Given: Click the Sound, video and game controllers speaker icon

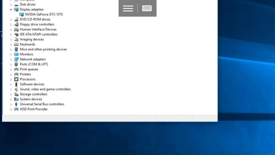Looking at the screenshot, I should tap(16, 89).
